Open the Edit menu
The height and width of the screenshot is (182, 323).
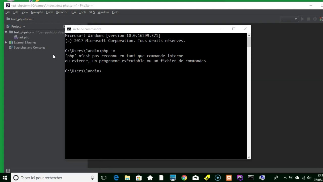(16, 12)
